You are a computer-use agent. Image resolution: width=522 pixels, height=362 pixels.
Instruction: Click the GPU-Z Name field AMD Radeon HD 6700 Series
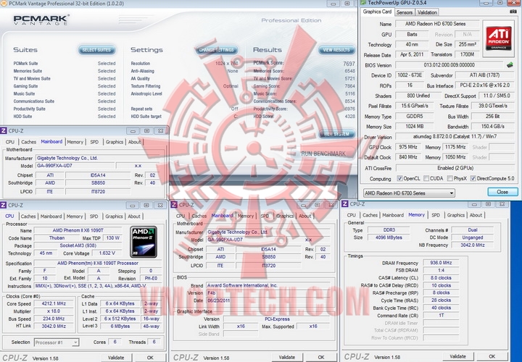437,24
